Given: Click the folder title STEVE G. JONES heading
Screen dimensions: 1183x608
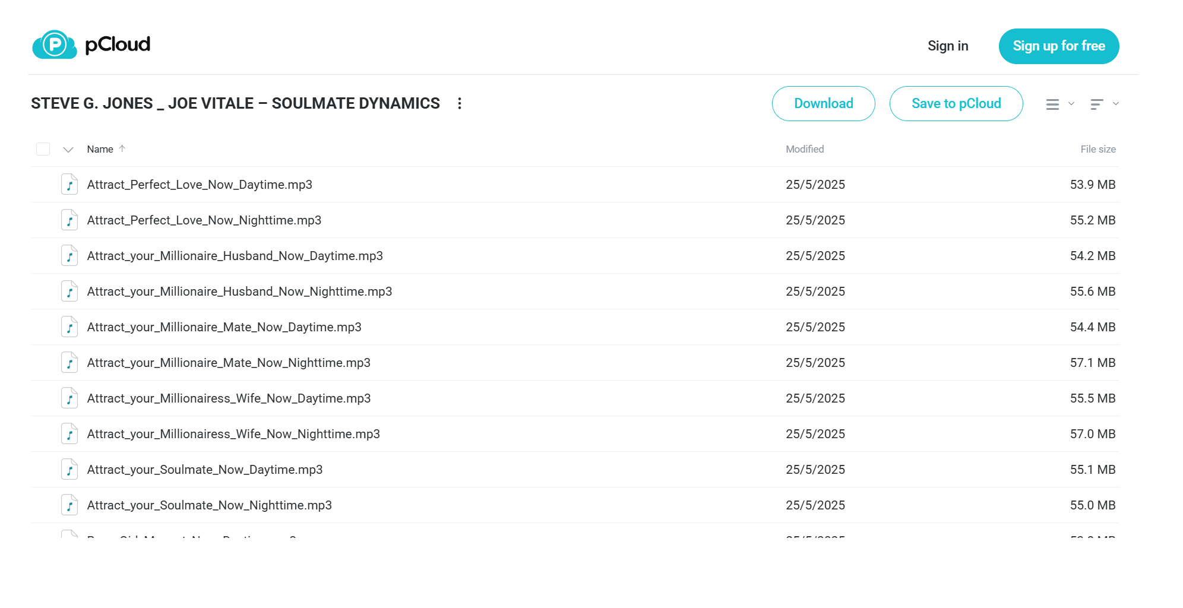Looking at the screenshot, I should point(236,103).
